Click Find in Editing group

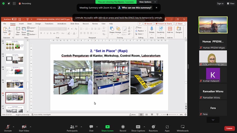[x=138, y=28]
